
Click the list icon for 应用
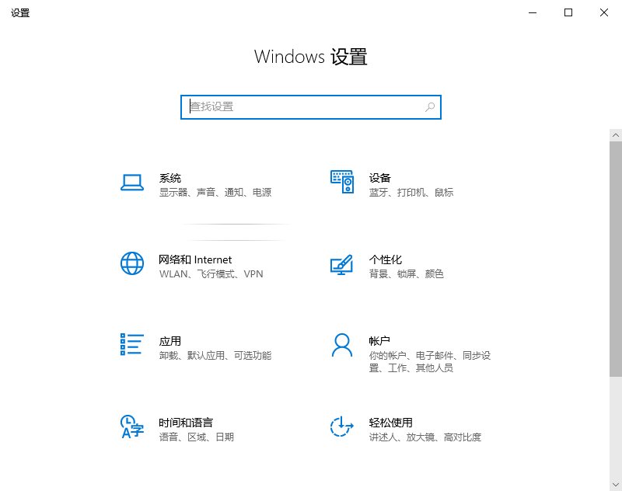[x=132, y=344]
